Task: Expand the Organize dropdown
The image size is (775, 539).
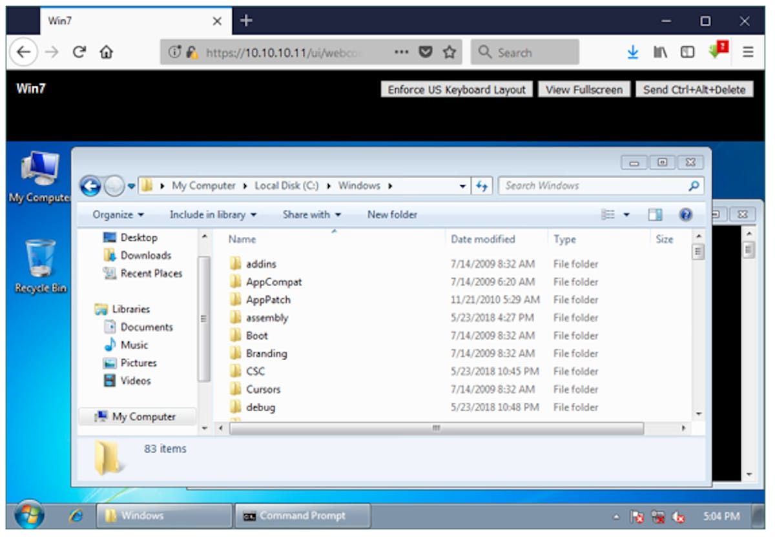Action: pyautogui.click(x=118, y=215)
